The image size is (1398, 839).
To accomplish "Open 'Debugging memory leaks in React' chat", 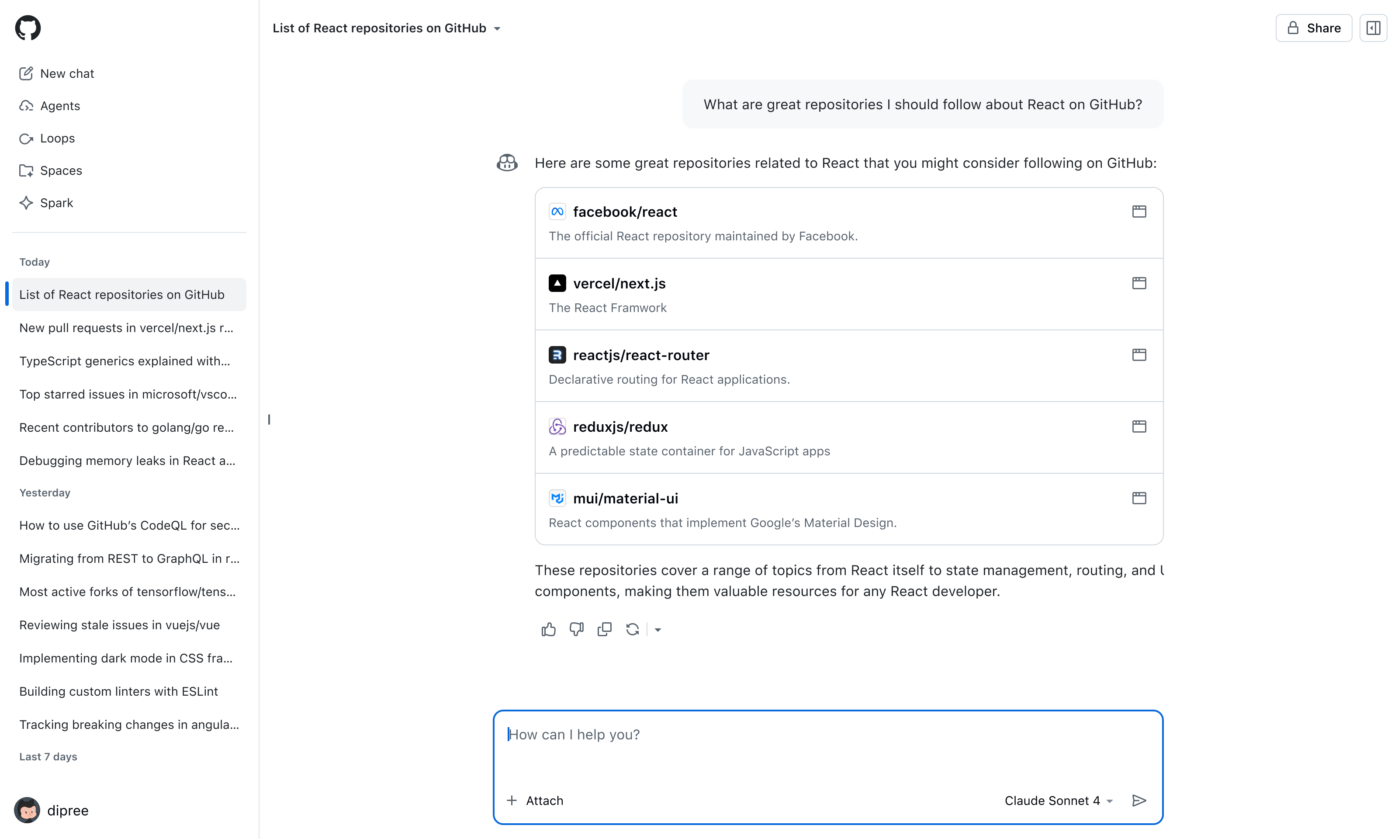I will 129,461.
